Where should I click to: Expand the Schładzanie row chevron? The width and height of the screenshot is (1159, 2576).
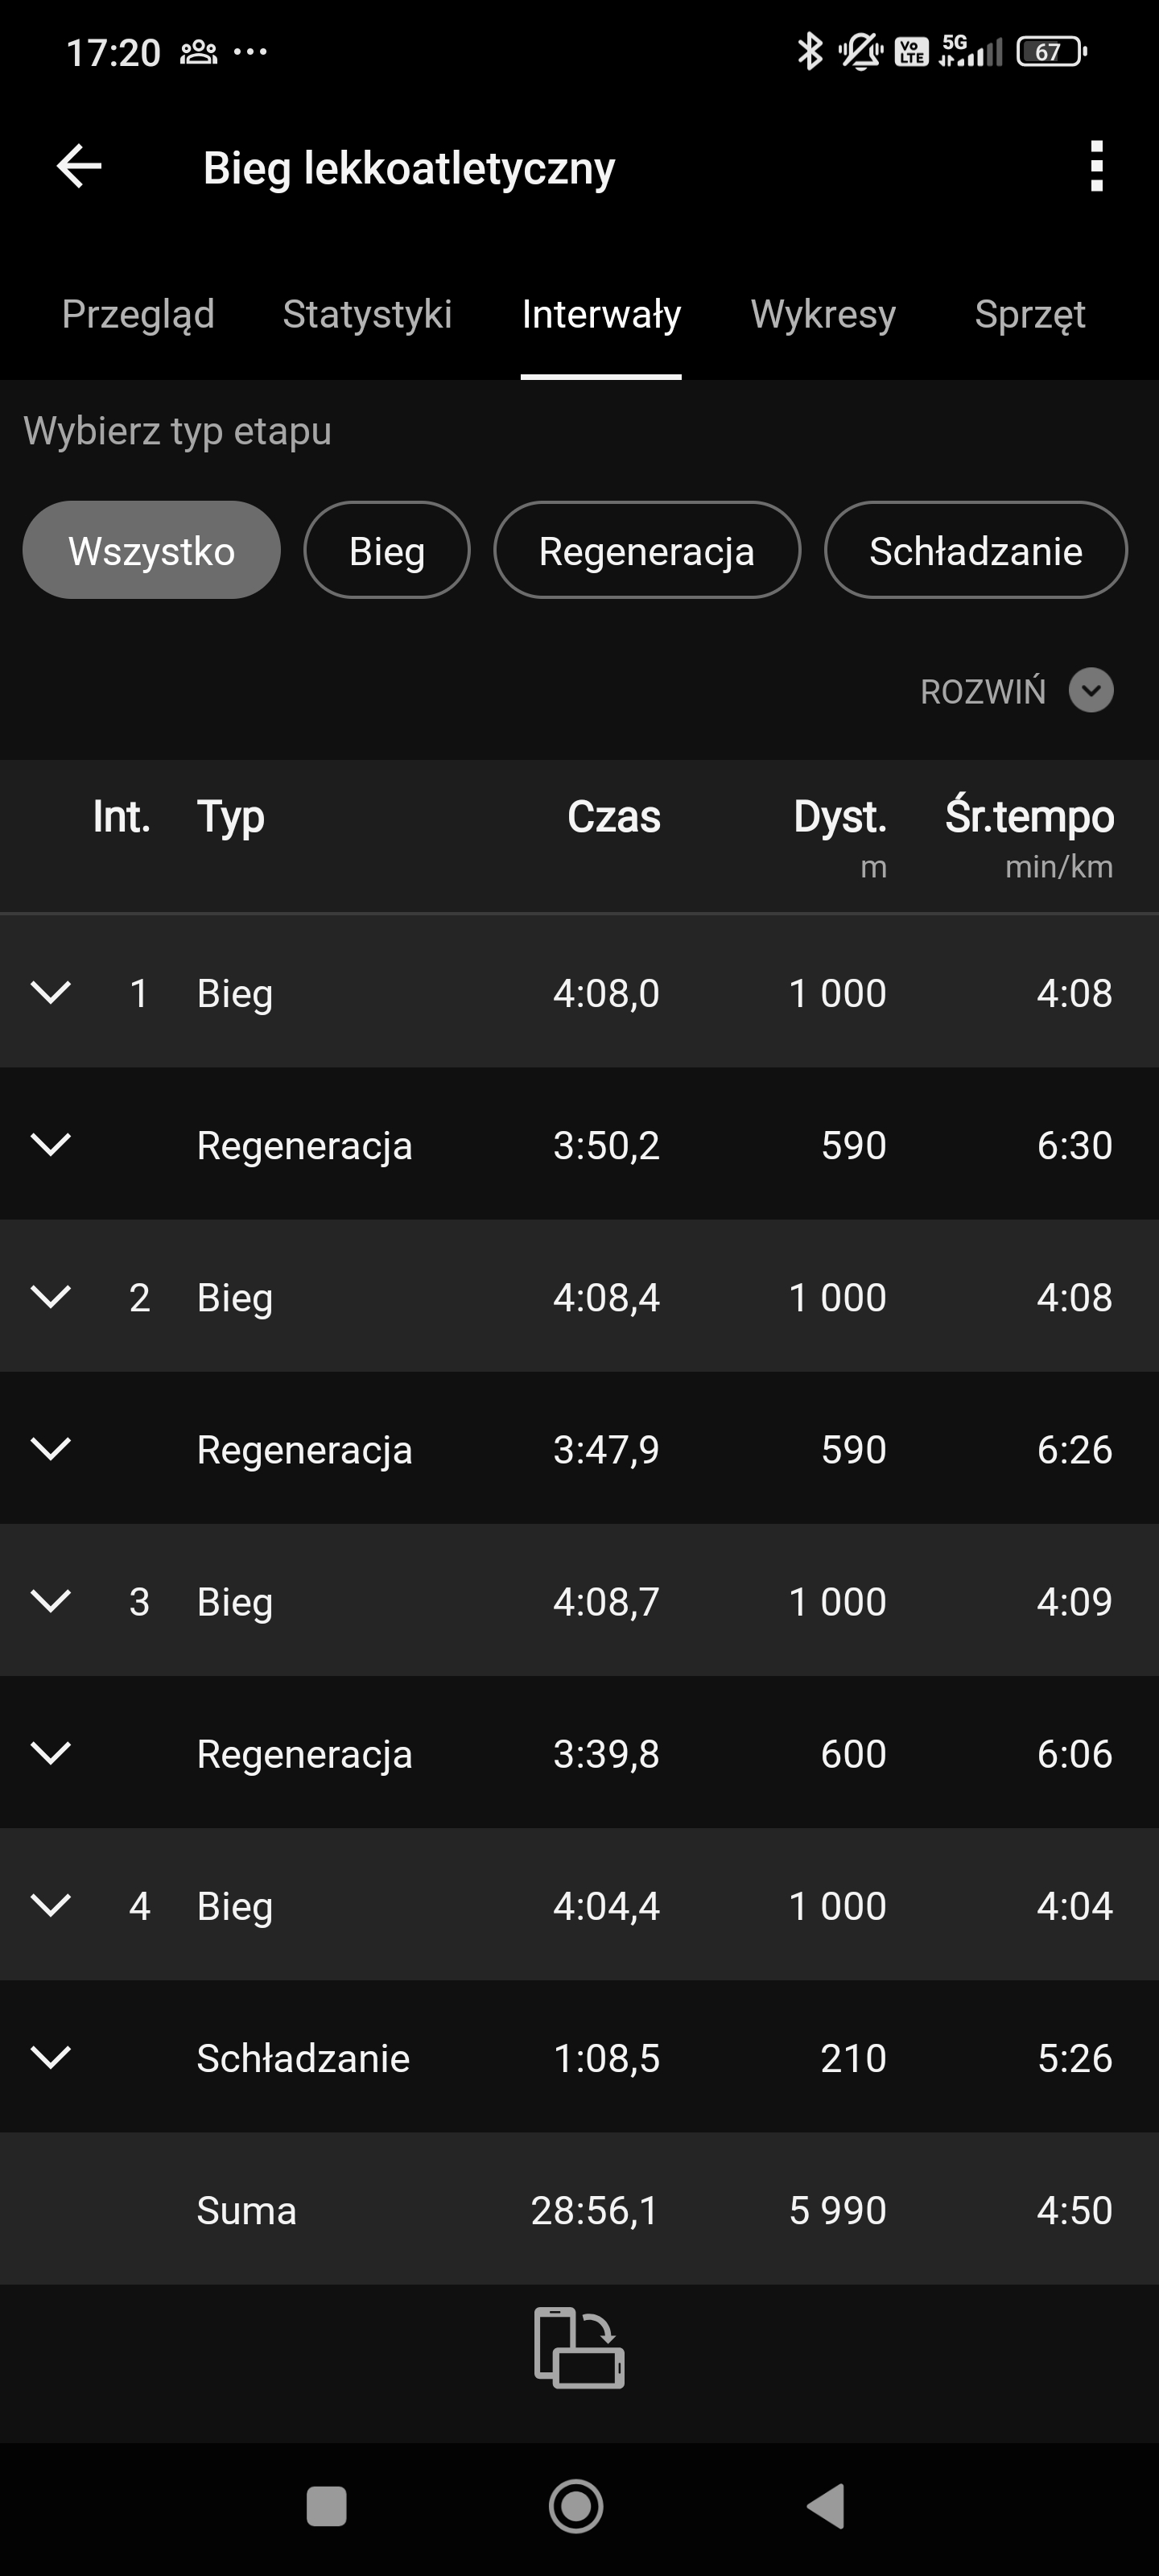pyautogui.click(x=51, y=2057)
